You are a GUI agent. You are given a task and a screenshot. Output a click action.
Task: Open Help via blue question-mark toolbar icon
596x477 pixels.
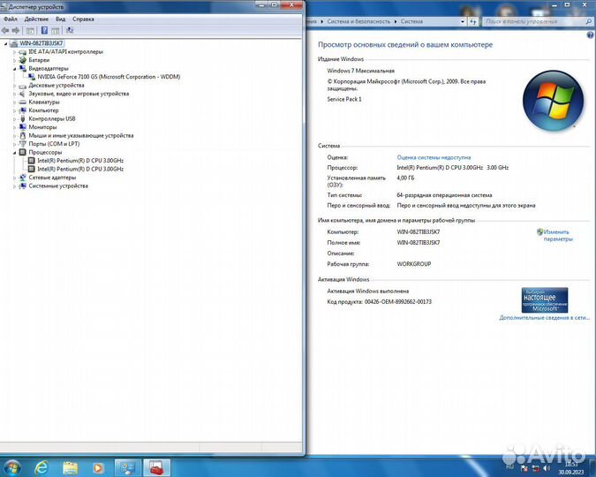tap(44, 30)
